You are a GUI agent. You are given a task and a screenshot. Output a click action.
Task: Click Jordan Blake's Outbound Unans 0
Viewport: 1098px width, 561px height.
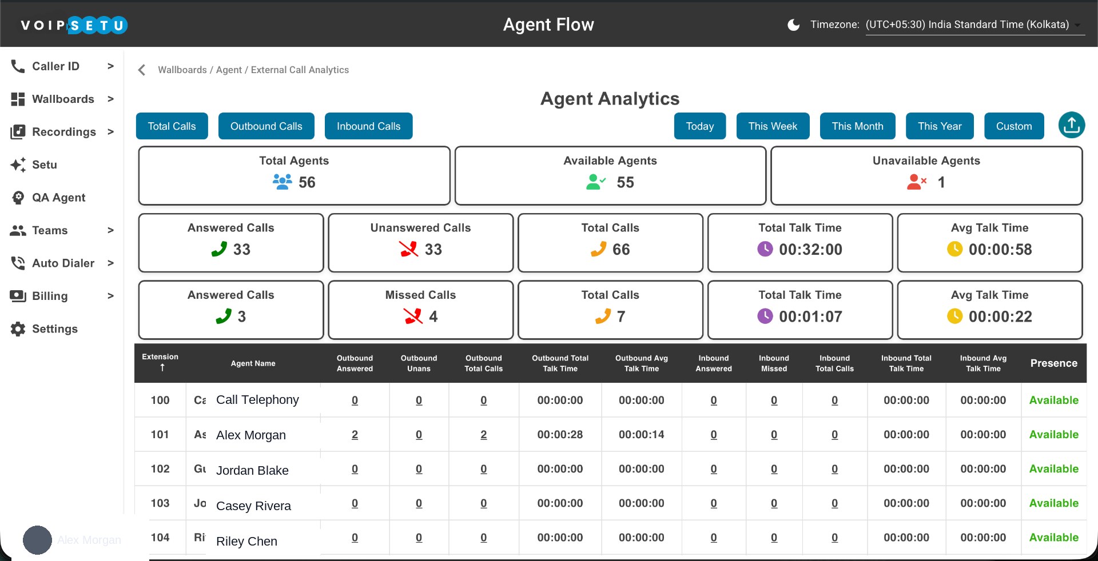point(419,469)
